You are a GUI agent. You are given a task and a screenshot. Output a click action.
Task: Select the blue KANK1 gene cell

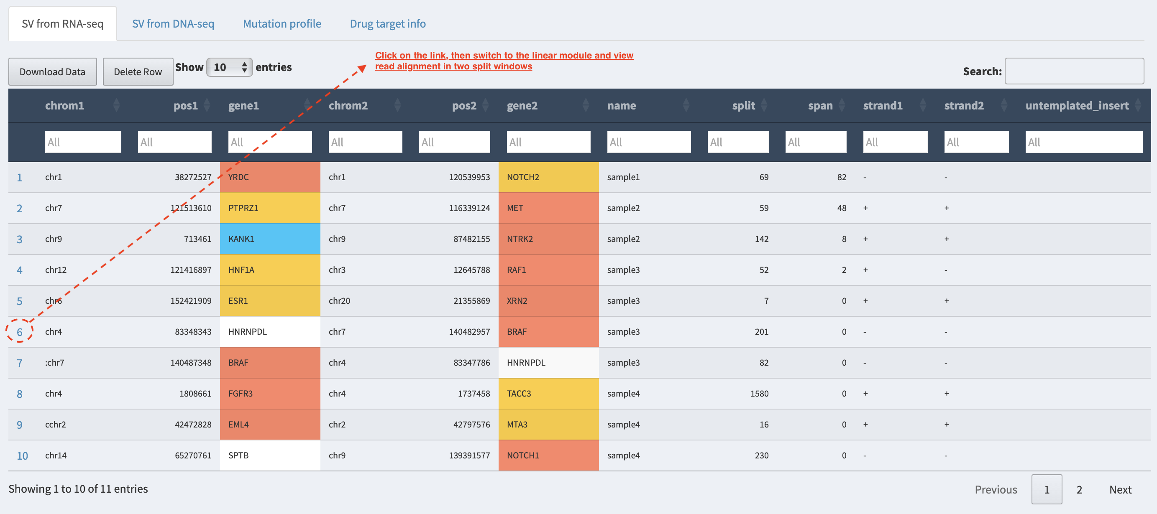tap(270, 239)
